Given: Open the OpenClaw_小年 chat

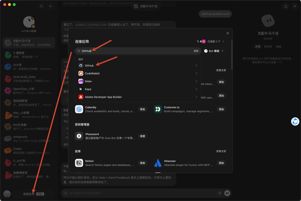Looking at the screenshot, I should click(29, 91).
